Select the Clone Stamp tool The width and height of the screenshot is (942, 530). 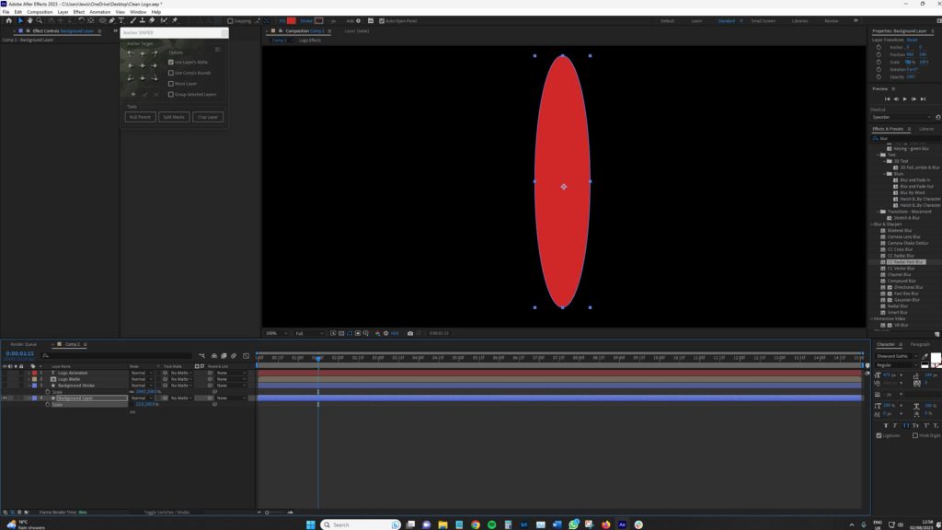143,20
